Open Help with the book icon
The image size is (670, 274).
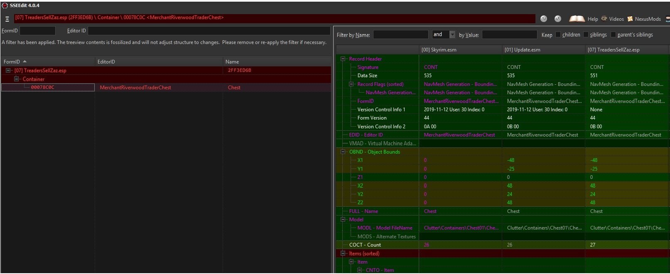(584, 19)
